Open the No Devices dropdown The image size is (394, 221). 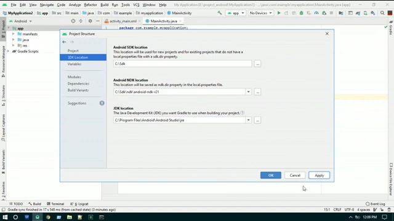pos(260,13)
